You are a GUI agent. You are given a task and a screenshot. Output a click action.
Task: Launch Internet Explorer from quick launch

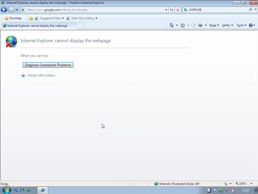click(28, 190)
